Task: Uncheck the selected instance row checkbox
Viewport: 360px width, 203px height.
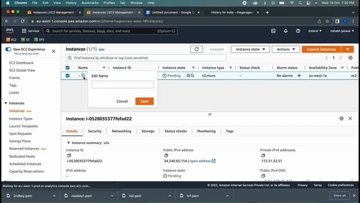Action: pyautogui.click(x=67, y=76)
